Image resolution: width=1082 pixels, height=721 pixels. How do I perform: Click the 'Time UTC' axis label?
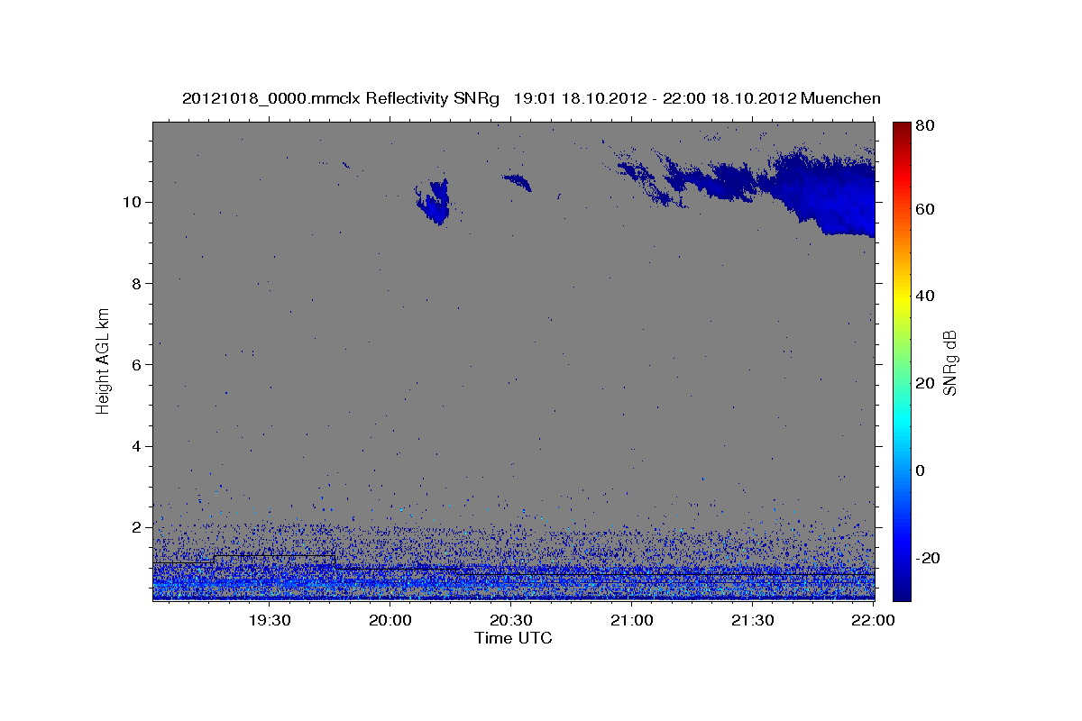(x=513, y=638)
